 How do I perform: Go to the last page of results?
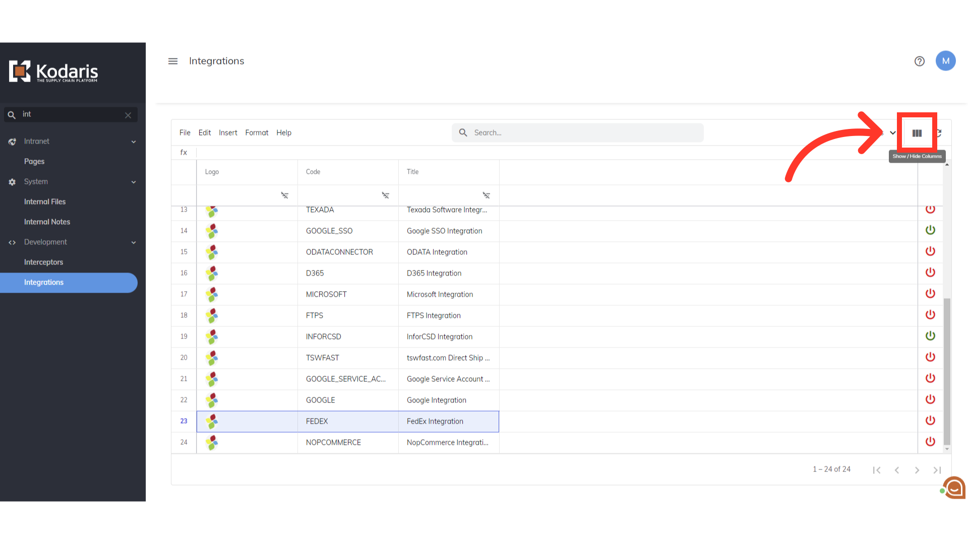pos(937,470)
